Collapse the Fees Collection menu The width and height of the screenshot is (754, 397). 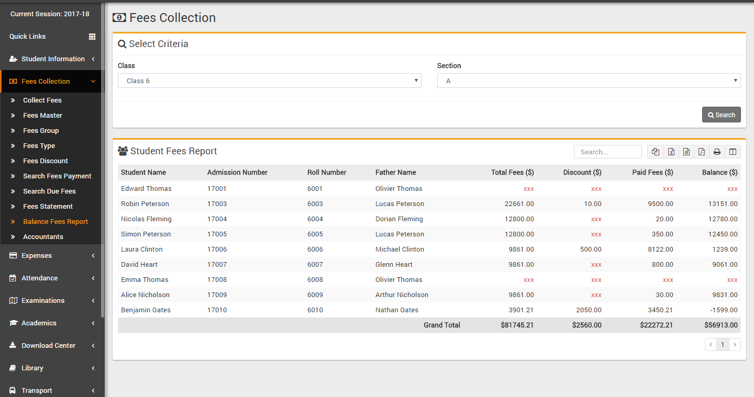[52, 82]
